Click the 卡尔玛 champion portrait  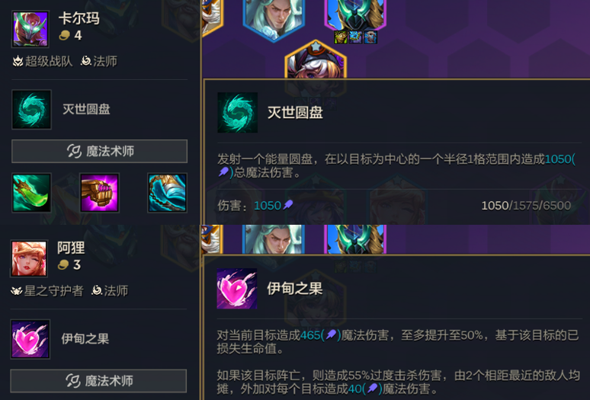pos(30,29)
